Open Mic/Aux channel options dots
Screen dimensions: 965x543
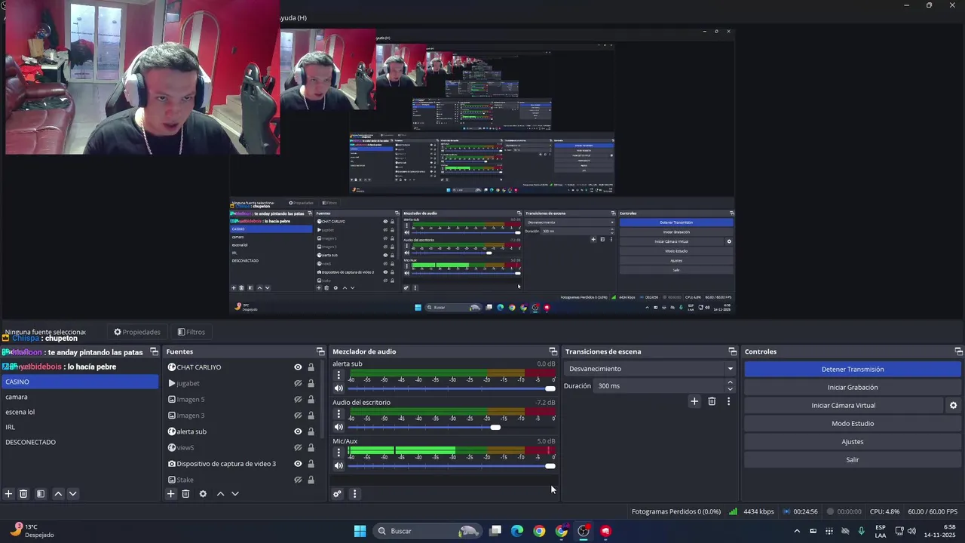click(339, 452)
